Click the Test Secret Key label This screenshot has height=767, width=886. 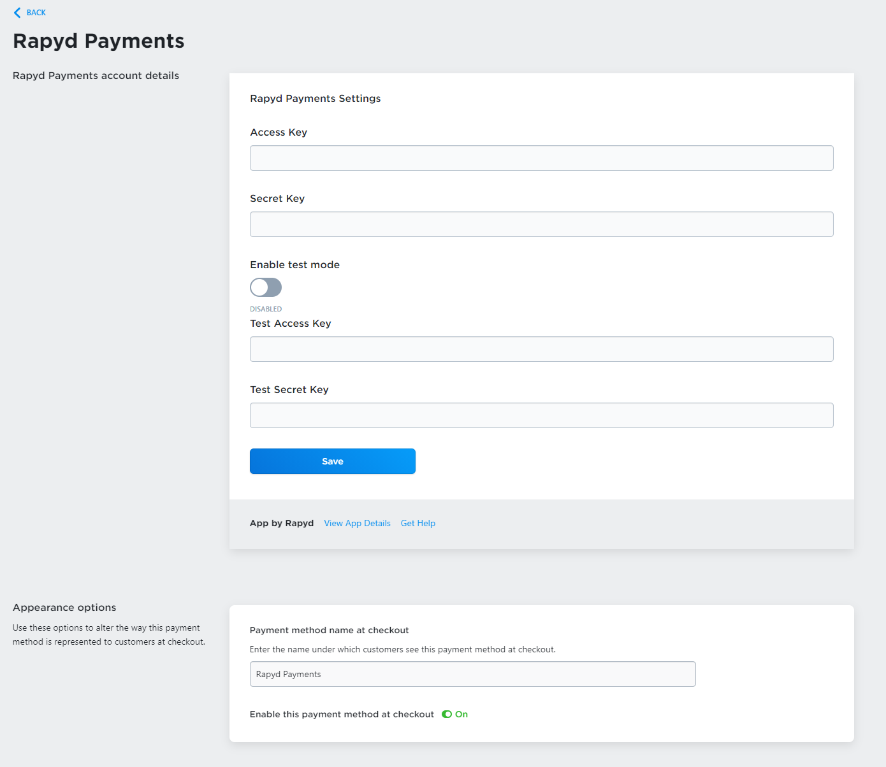tap(289, 390)
